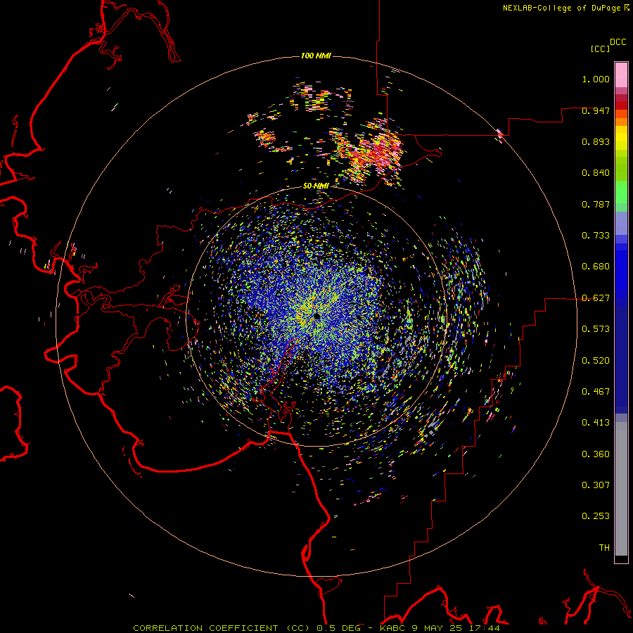Click the Correlation Coefficient title at bottom

pyautogui.click(x=316, y=628)
